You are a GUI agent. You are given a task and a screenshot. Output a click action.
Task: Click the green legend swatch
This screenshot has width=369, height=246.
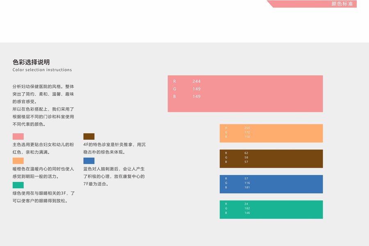[18, 185]
